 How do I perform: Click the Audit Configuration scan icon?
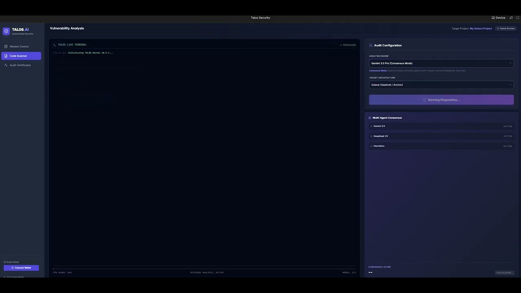tap(371, 45)
